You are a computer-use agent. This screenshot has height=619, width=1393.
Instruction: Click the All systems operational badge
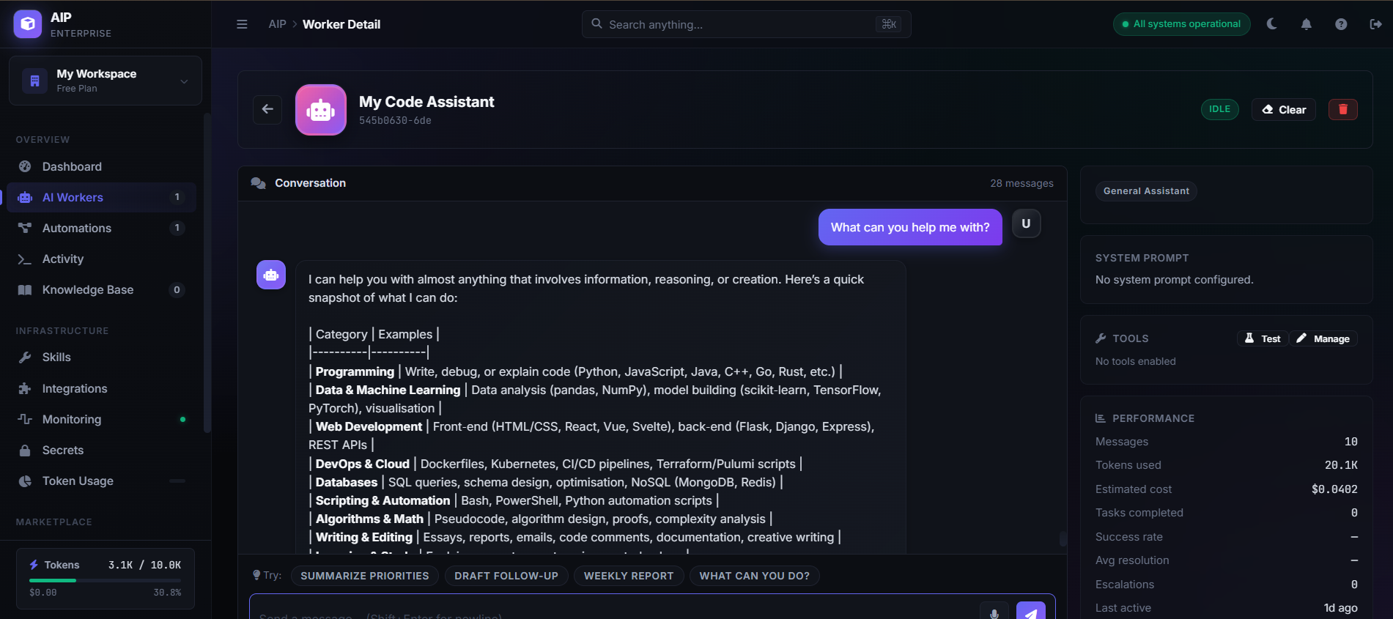click(x=1181, y=24)
